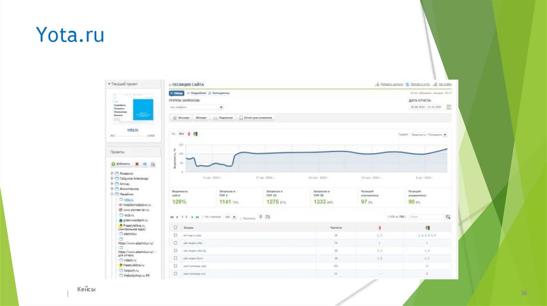Image resolution: width=547 pixels, height=306 pixels.
Task: Check the box for 'usb модем yota 4g' row
Action: (175, 251)
